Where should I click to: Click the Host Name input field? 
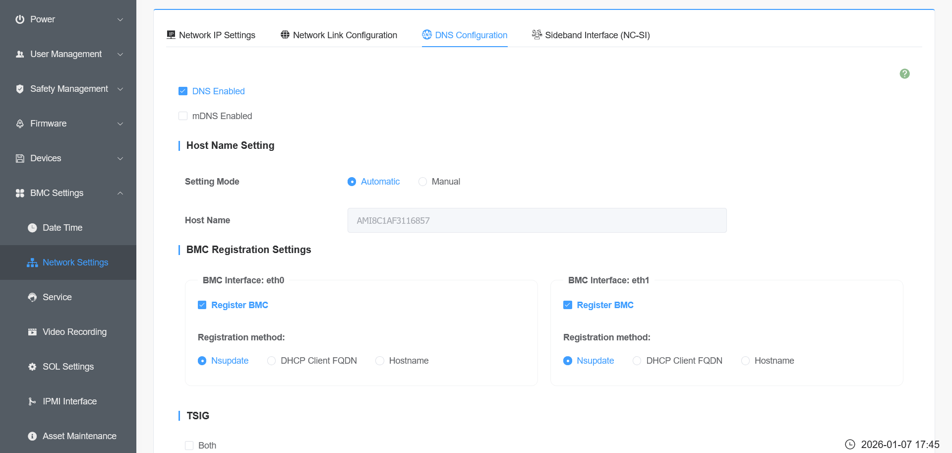pos(536,220)
